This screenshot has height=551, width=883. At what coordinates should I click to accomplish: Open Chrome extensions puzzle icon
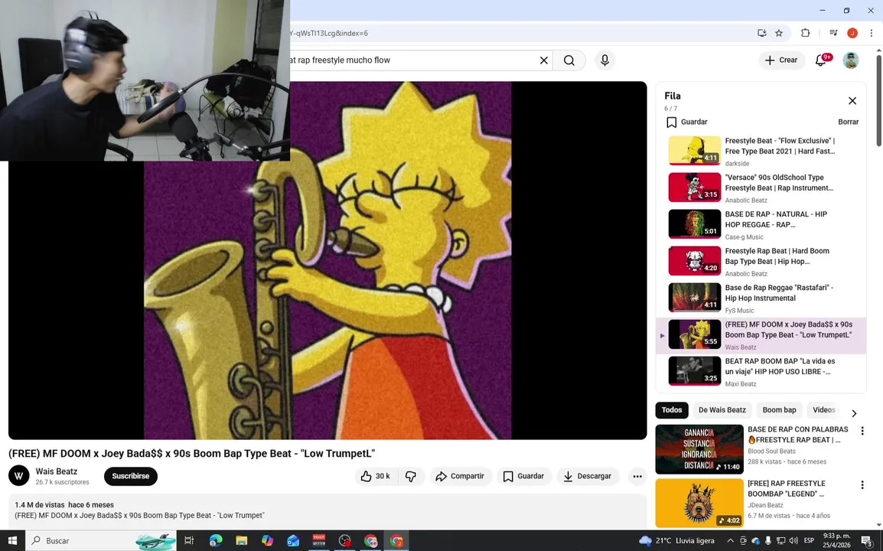coord(805,33)
